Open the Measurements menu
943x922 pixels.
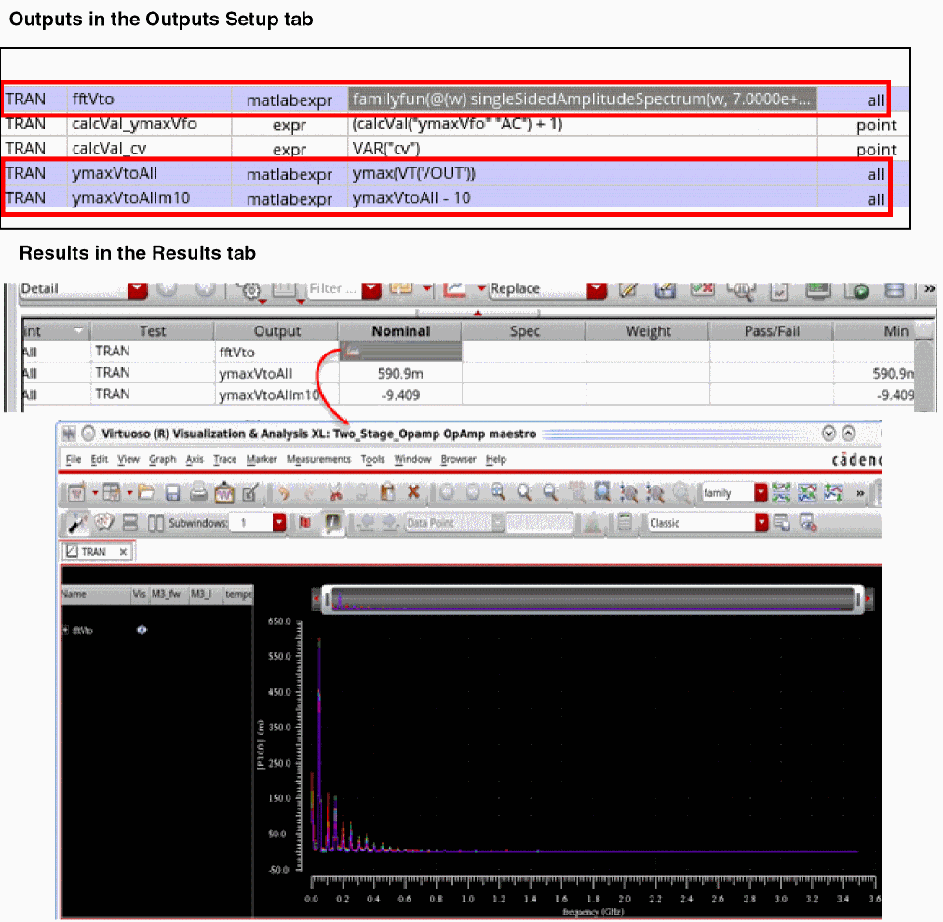318,460
